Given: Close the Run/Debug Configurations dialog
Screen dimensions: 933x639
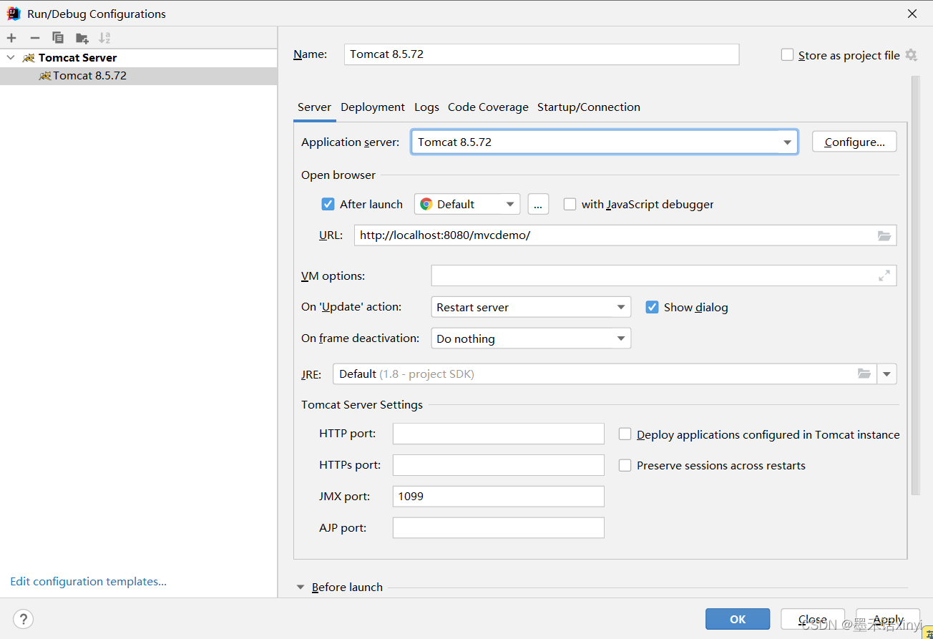Looking at the screenshot, I should 912,14.
